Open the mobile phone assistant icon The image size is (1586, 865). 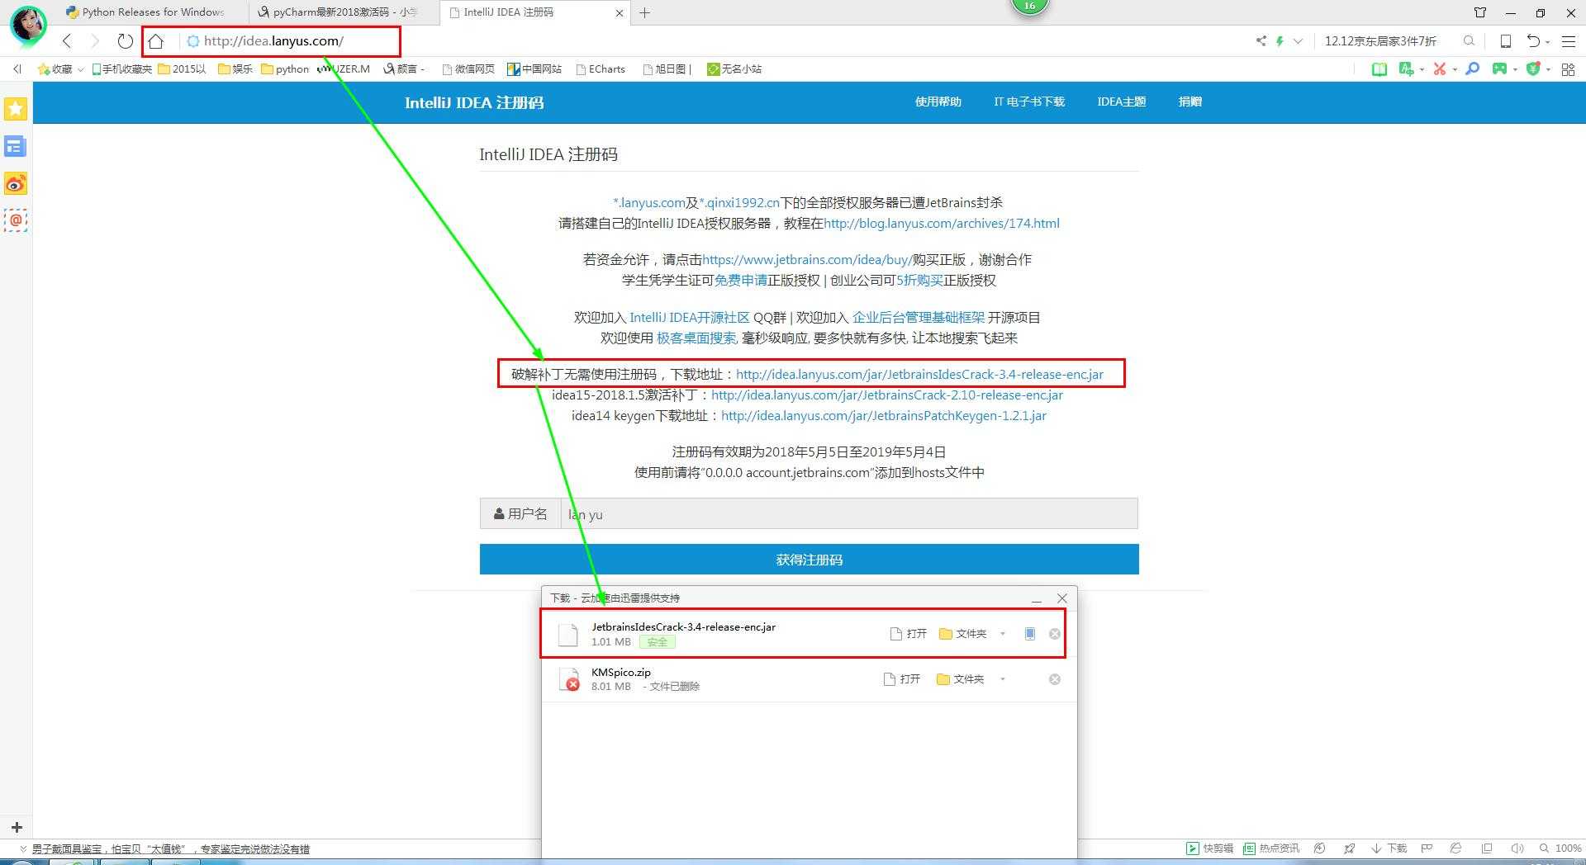[1506, 40]
